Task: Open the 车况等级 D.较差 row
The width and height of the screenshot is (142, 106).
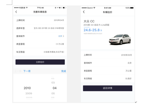Action: point(40,52)
